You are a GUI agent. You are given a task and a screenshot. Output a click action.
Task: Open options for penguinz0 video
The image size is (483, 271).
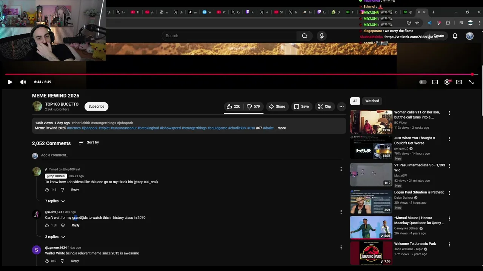point(449,139)
